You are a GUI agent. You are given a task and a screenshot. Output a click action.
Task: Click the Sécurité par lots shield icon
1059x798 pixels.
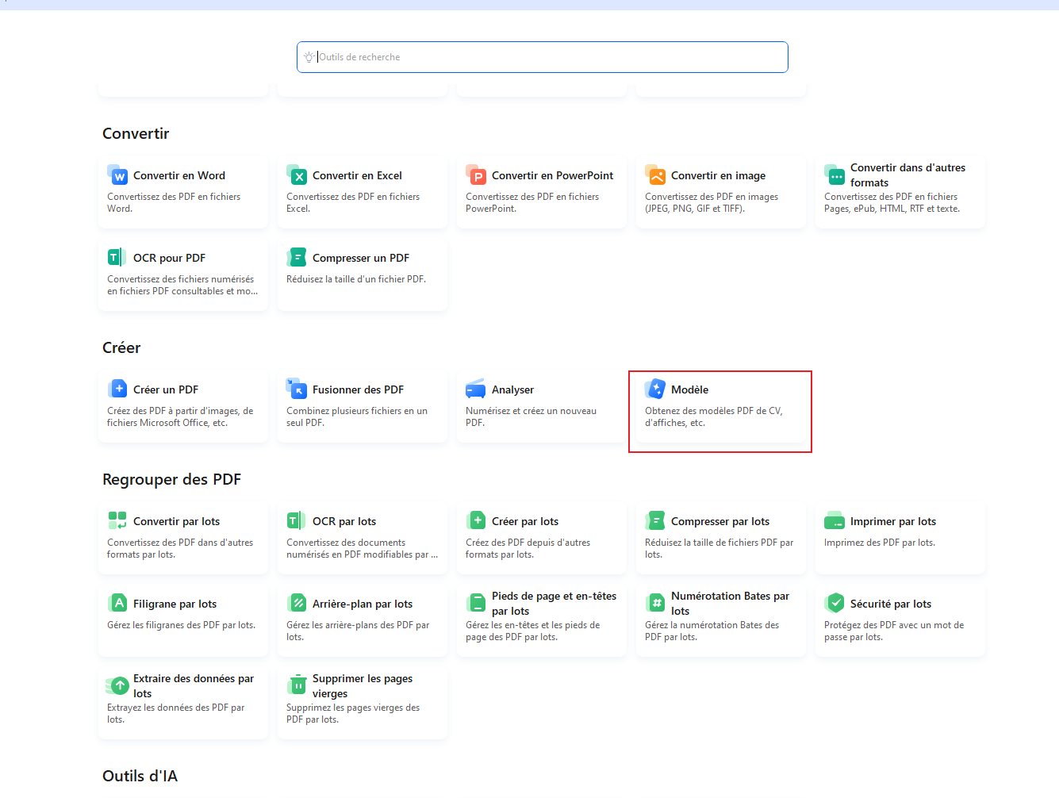(x=835, y=603)
